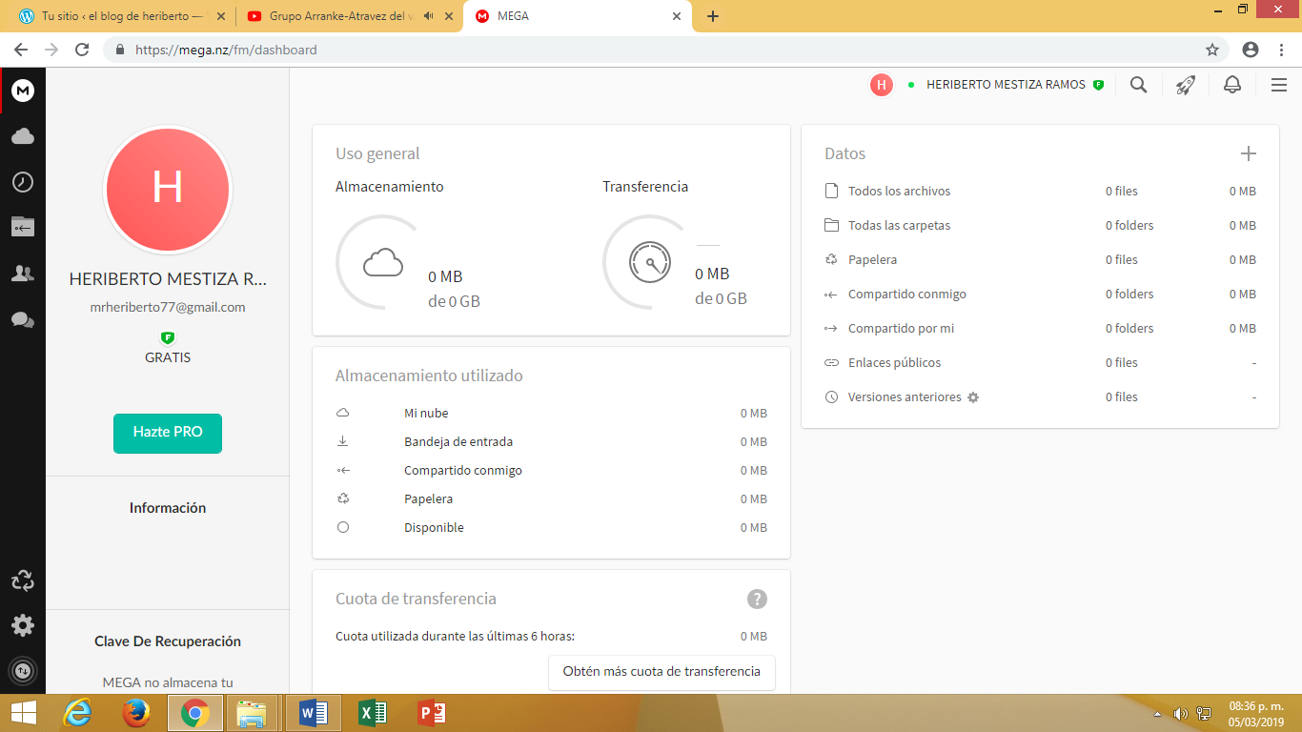
Task: Click the Hazte PRO button
Action: 168,433
